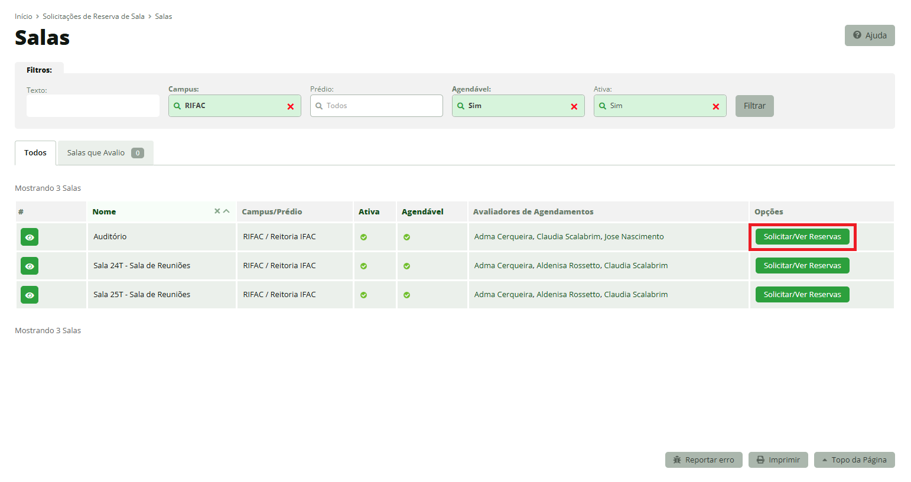911x482 pixels.
Task: Switch to Salas que Avalio tab
Action: point(105,153)
